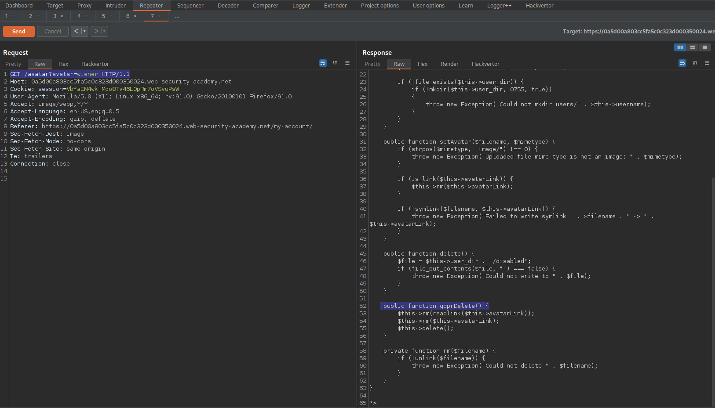
Task: Close Repeater tab 6
Action: [135, 16]
